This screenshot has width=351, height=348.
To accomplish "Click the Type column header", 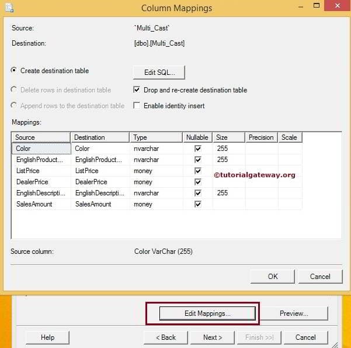I will coord(156,137).
